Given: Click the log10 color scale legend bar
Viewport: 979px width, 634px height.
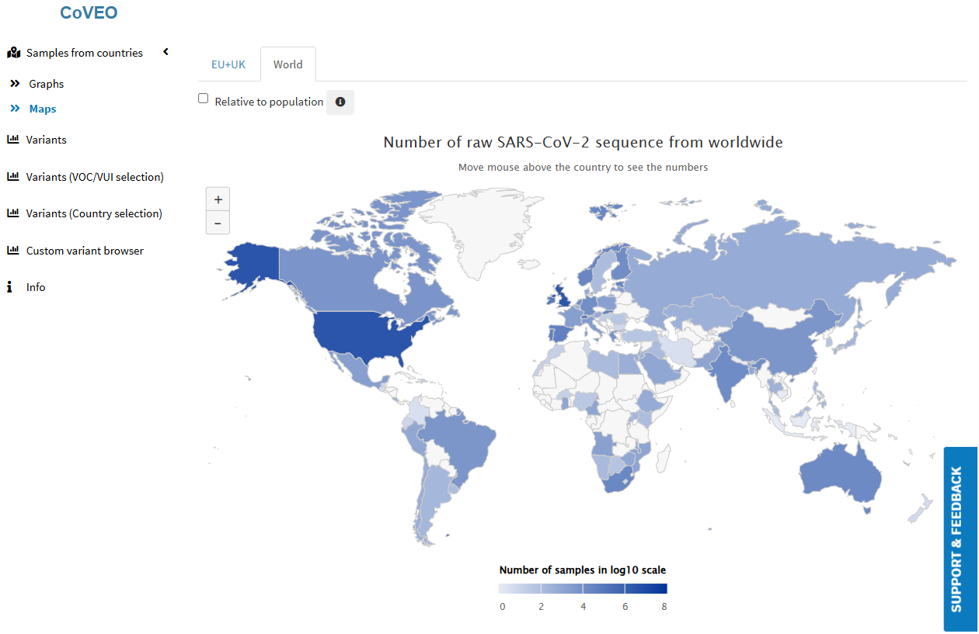Looking at the screenshot, I should pyautogui.click(x=583, y=589).
